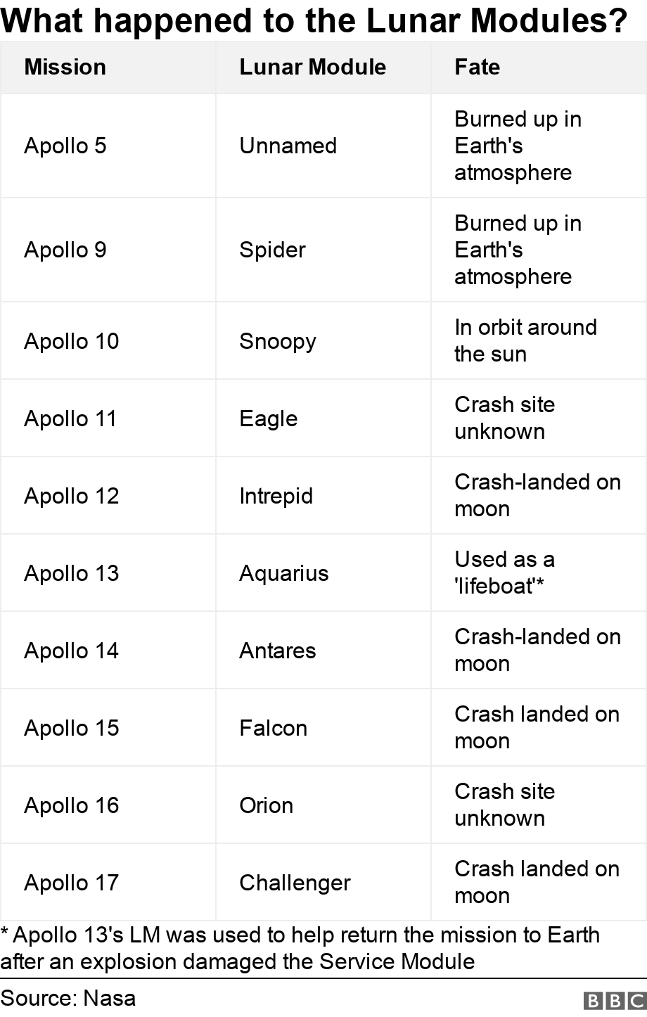Image resolution: width=647 pixels, height=1017 pixels.
Task: Click the "Used as a 'lifeboat'" cell
Action: click(504, 573)
